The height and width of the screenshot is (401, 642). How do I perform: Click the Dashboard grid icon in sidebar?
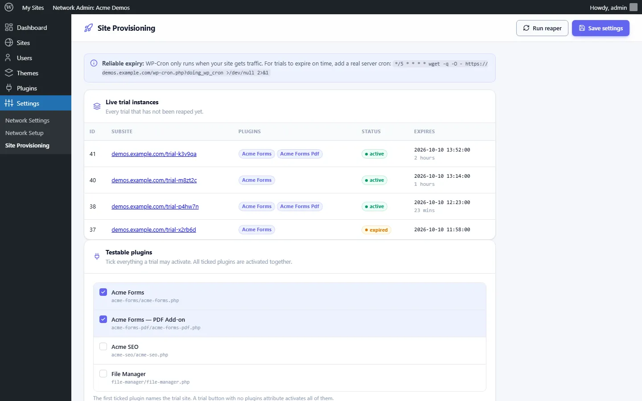tap(9, 28)
